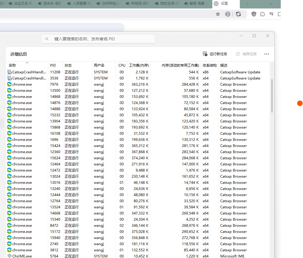Image resolution: width=303 pixels, height=258 pixels.
Task: Mute audio on the 浴血无名 browser tab
Action: [x=11, y=4]
